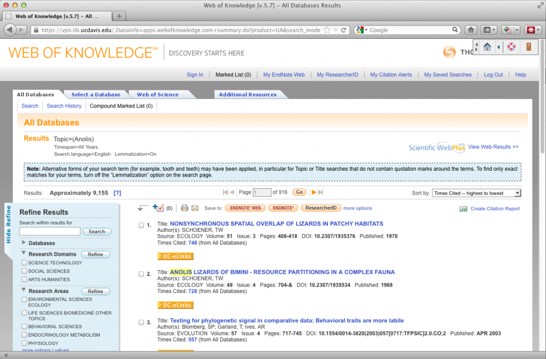Tick the SCIENCE TECHNOLOGY checkbox
Image resolution: width=546 pixels, height=359 pixels.
24,263
